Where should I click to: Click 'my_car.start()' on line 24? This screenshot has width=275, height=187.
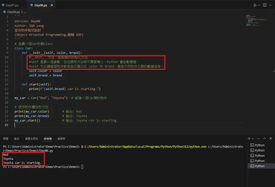coord(27,121)
